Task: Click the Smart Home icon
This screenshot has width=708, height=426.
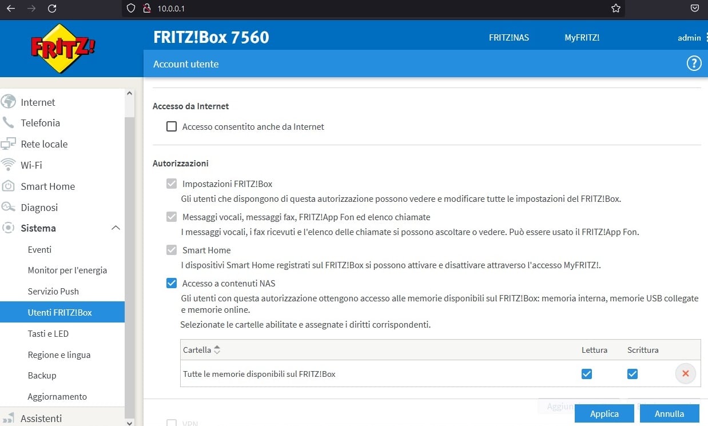Action: tap(8, 186)
